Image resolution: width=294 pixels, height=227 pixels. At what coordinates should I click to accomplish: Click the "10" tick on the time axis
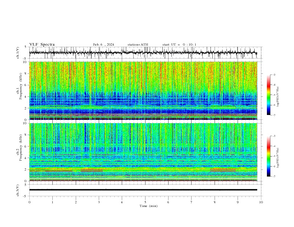pyautogui.click(x=261, y=202)
